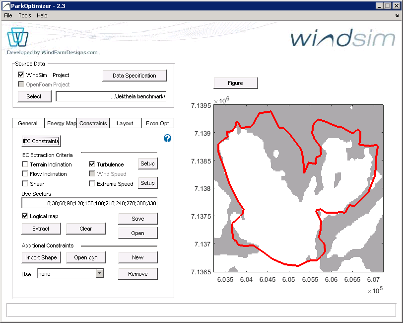This screenshot has width=403, height=323.
Task: Enable the Terrain Inclination checkbox
Action: 25,164
